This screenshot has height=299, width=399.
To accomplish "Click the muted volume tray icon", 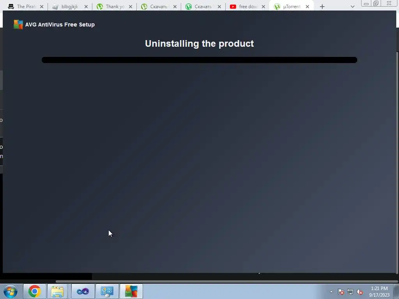I will coord(360,292).
